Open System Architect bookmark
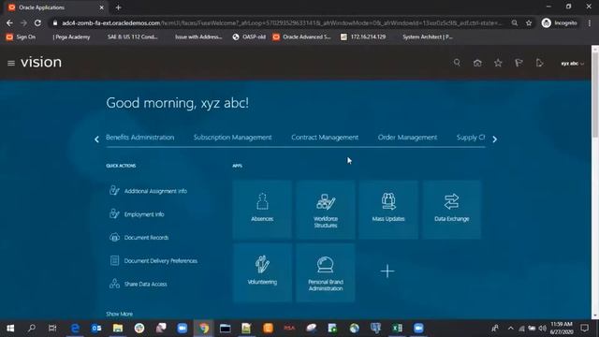599x337 pixels. (x=427, y=37)
